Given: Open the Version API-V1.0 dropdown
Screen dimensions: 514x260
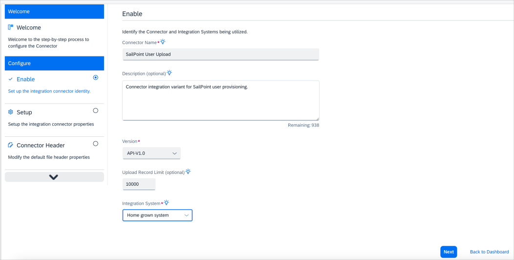Looking at the screenshot, I should coord(151,153).
